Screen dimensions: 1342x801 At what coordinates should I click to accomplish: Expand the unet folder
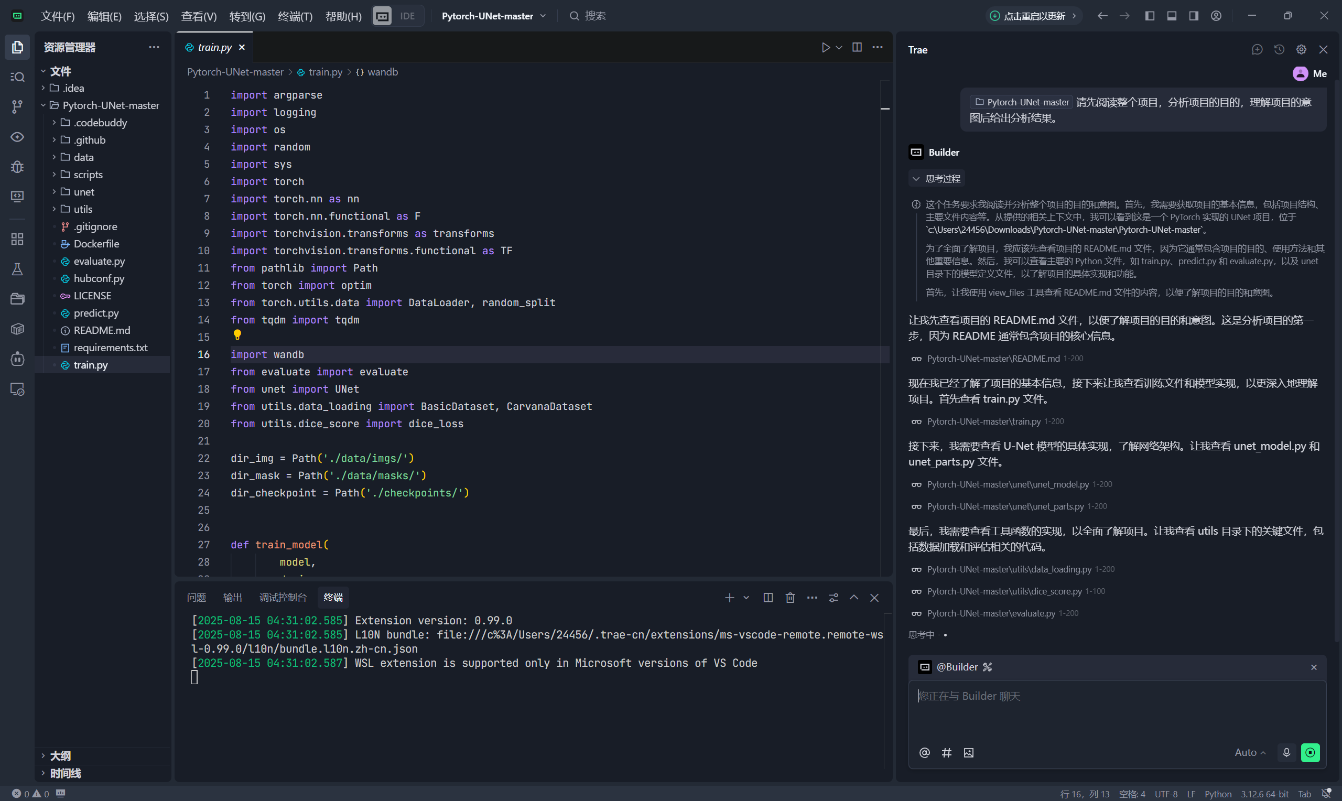click(x=84, y=192)
